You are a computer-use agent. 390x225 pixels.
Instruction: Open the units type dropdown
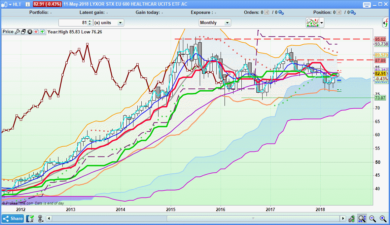(x=120, y=23)
